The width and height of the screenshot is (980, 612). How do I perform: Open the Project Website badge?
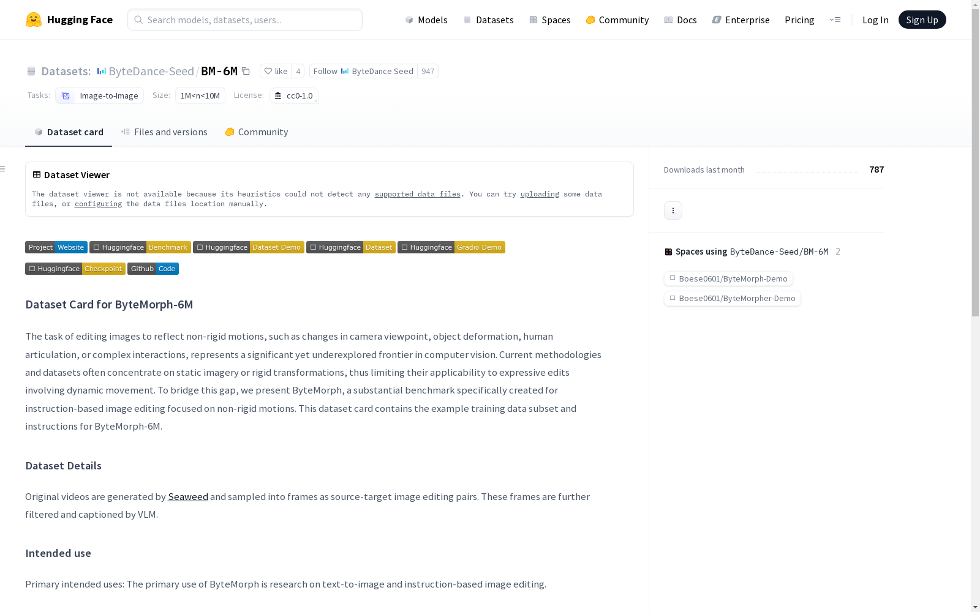point(56,247)
